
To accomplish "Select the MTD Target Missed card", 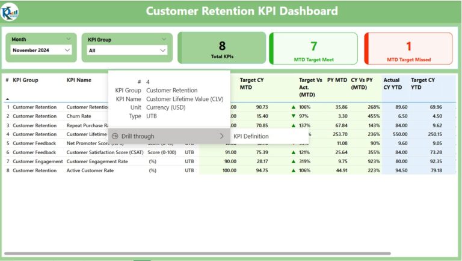I will [x=408, y=49].
